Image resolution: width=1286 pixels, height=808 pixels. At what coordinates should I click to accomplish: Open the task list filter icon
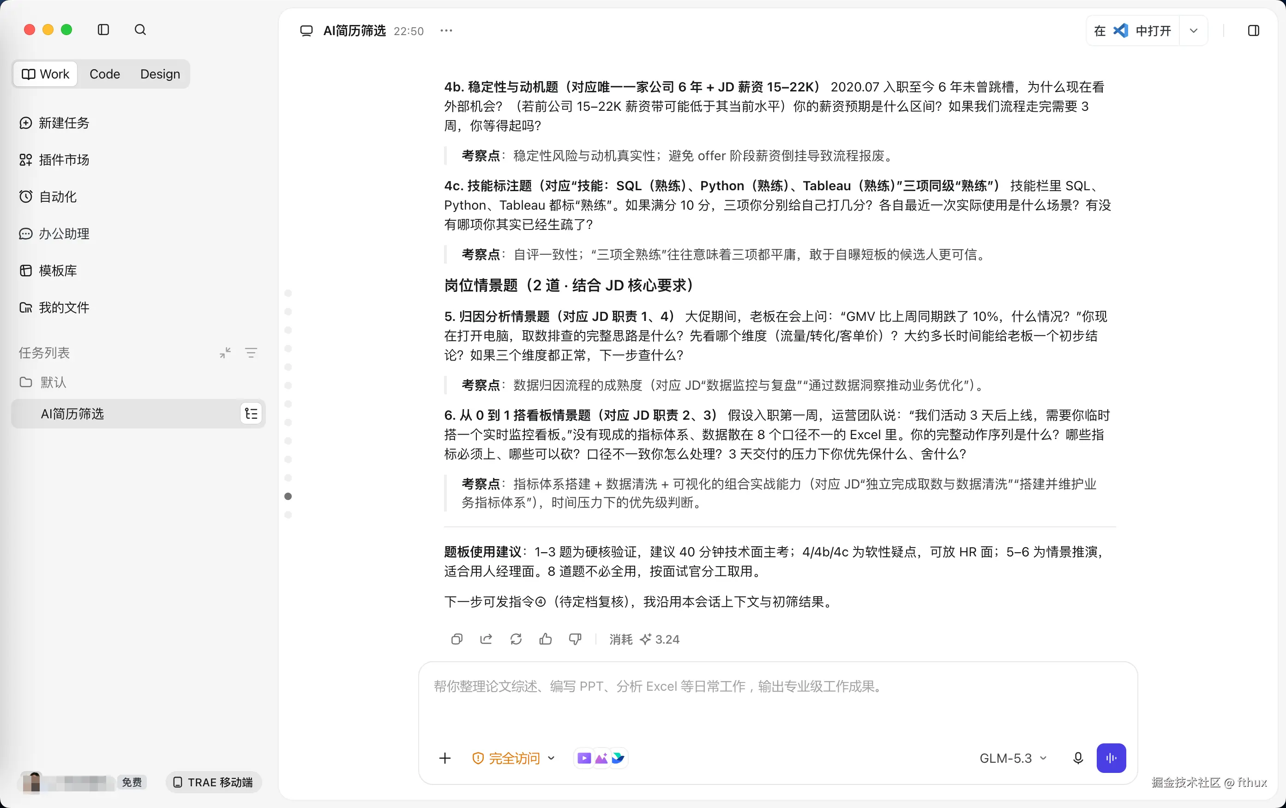251,352
